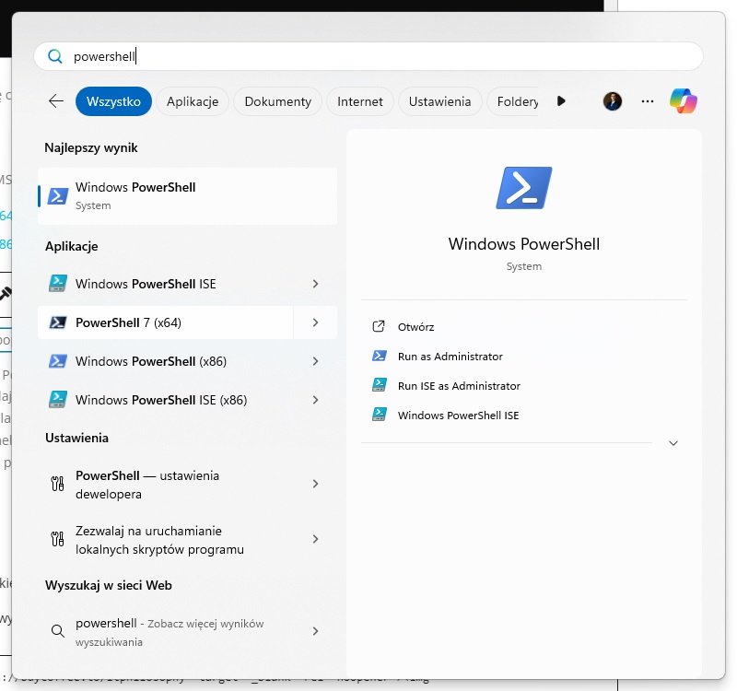Open Windows PowerShell ISE (x86) result

click(166, 400)
